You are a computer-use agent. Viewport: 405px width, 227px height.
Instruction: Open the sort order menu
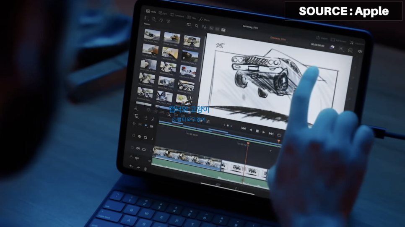tap(204, 27)
